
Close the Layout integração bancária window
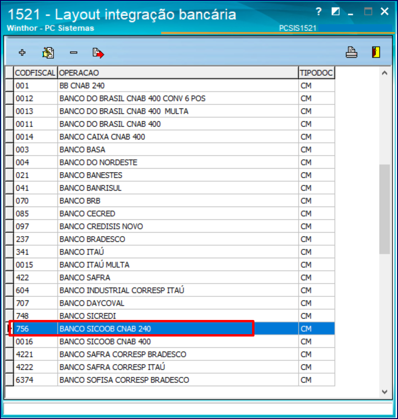point(385,11)
